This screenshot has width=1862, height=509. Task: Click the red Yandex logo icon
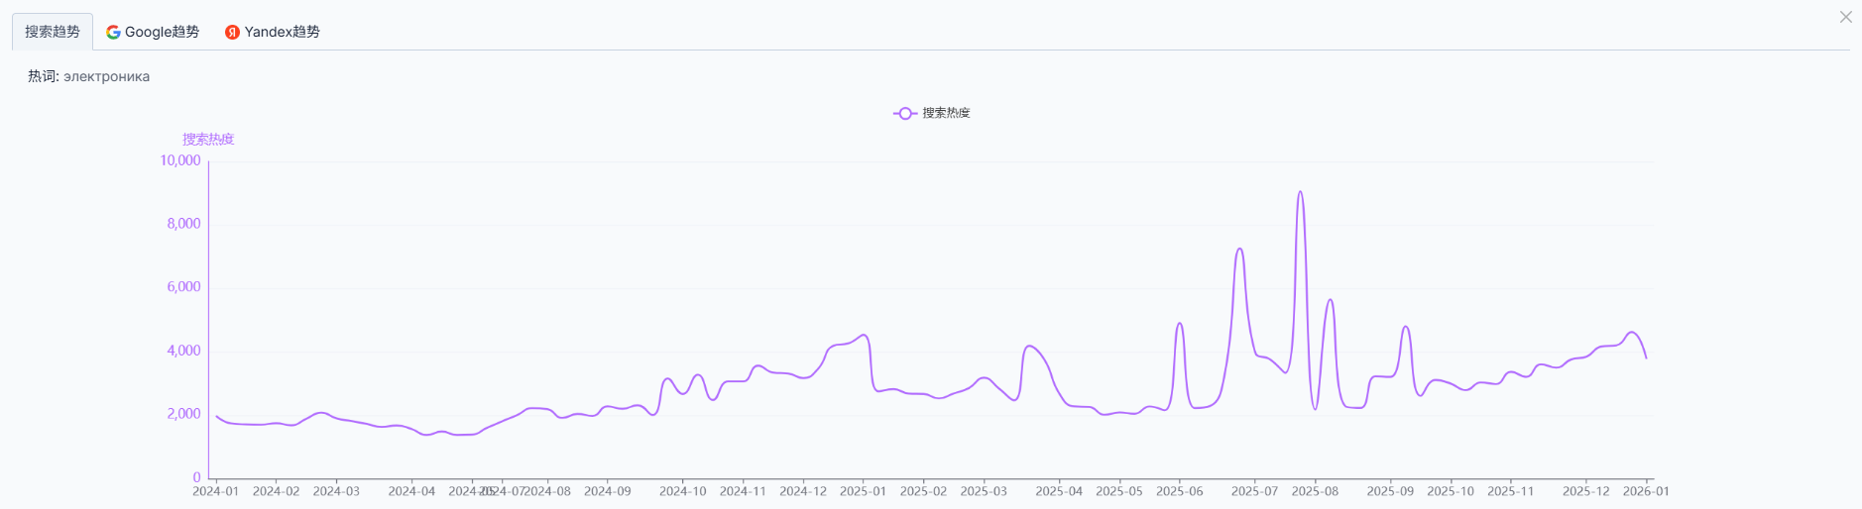(232, 32)
